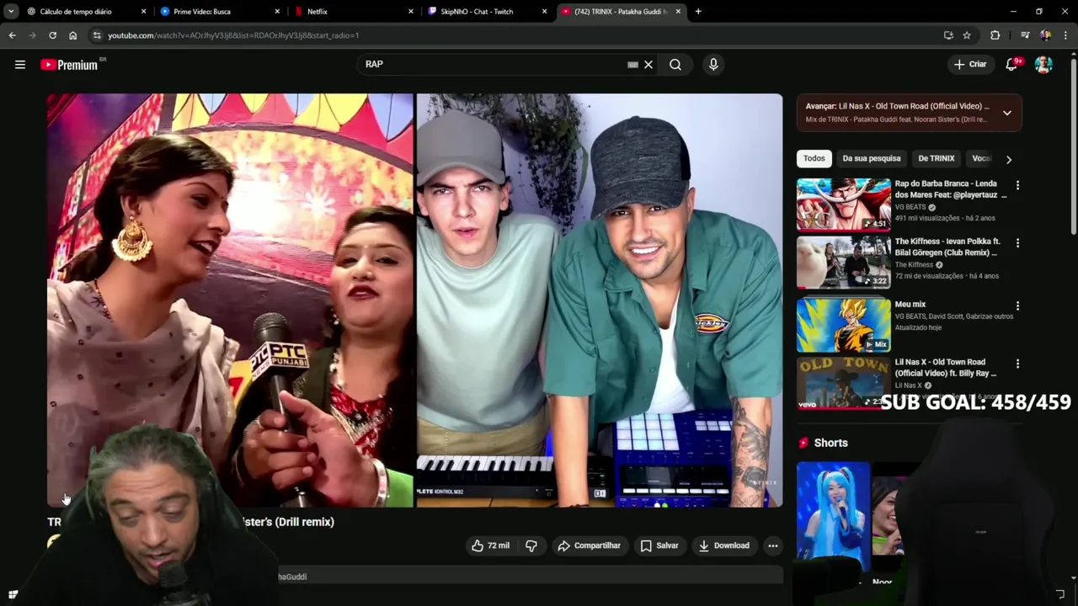Open a new browser tab

698,12
